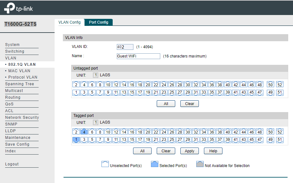Viewport: 293px width, 183px height.
Task: Clear all tagged port selections
Action: 166,151
